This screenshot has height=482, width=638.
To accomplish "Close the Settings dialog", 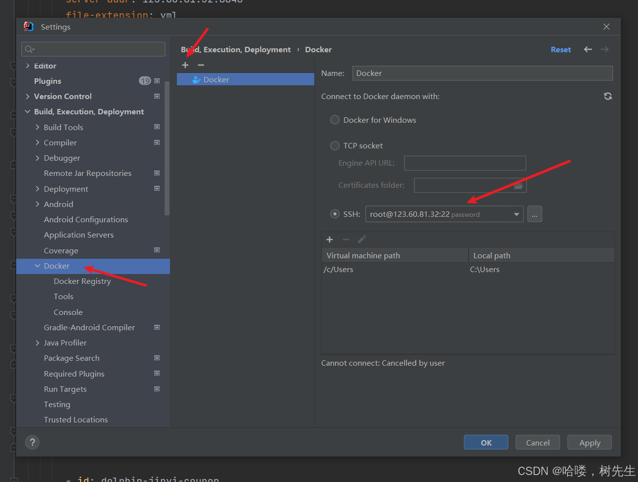I will (x=606, y=27).
